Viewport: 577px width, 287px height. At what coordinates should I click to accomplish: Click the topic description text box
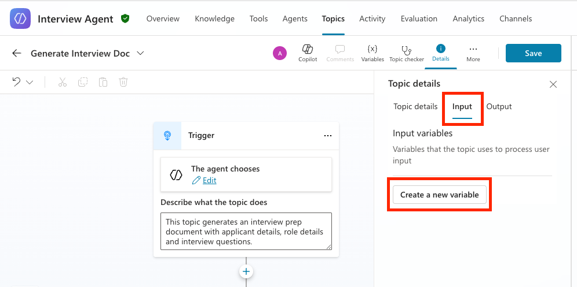tap(246, 231)
